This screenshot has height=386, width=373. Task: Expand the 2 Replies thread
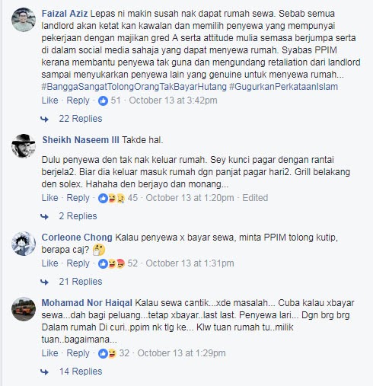78,216
